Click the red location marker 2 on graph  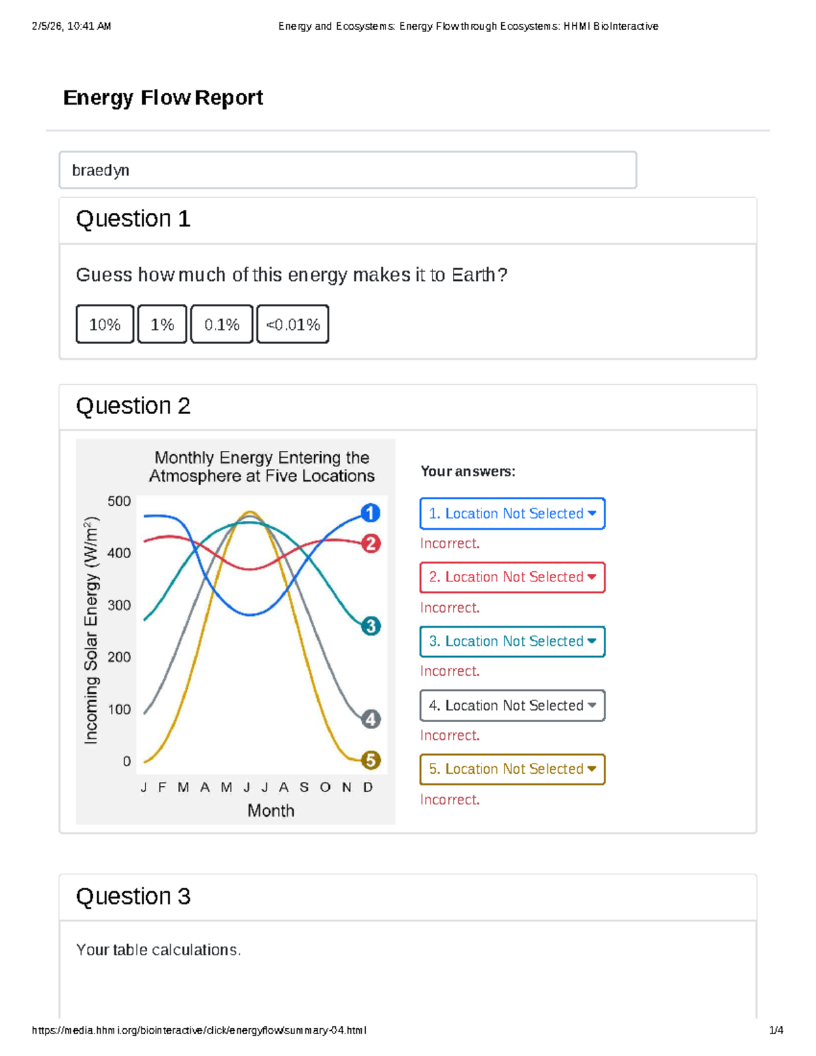371,543
